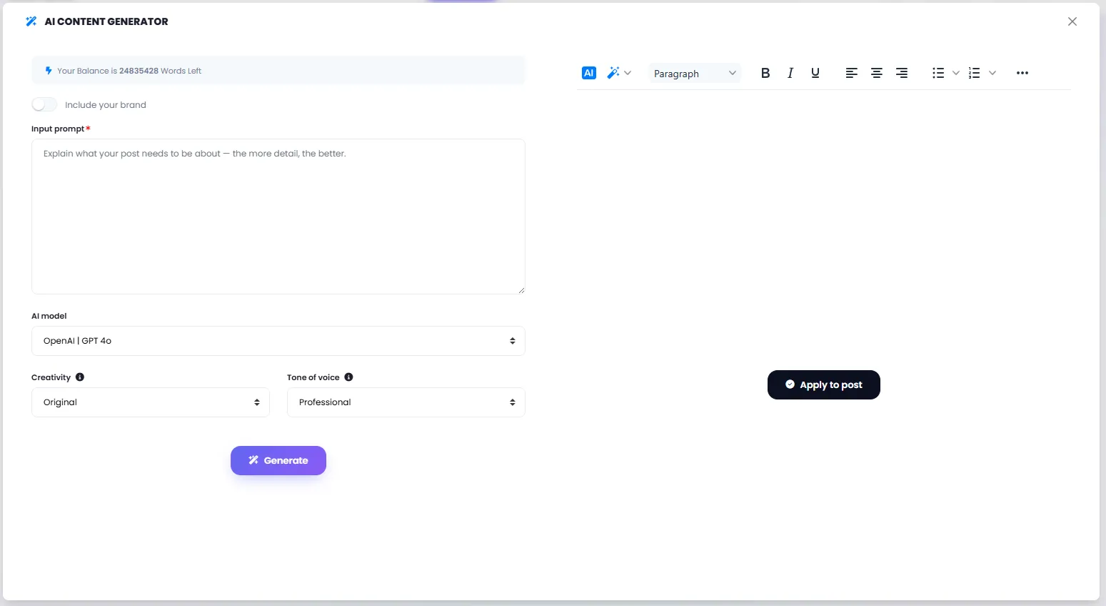Click inside the rich text editor area

823,222
